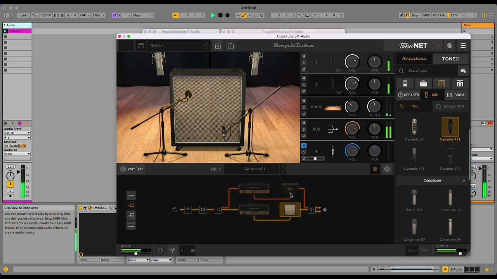Image resolution: width=497 pixels, height=279 pixels.
Task: Switch to the TONEX tab
Action: pos(450,59)
